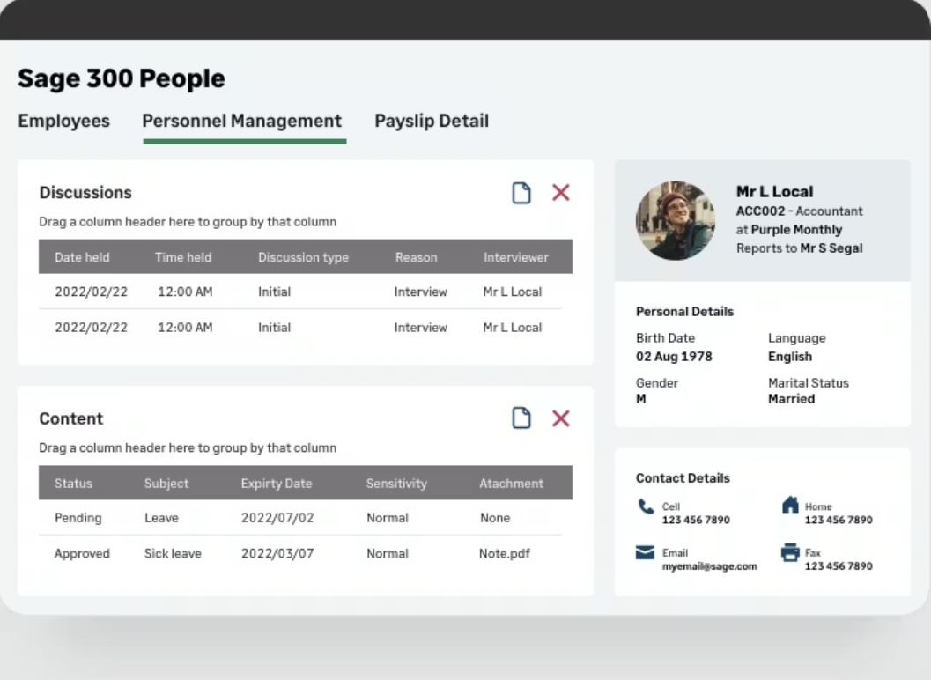Click the Cell phone icon
This screenshot has height=680, width=931.
pos(646,506)
